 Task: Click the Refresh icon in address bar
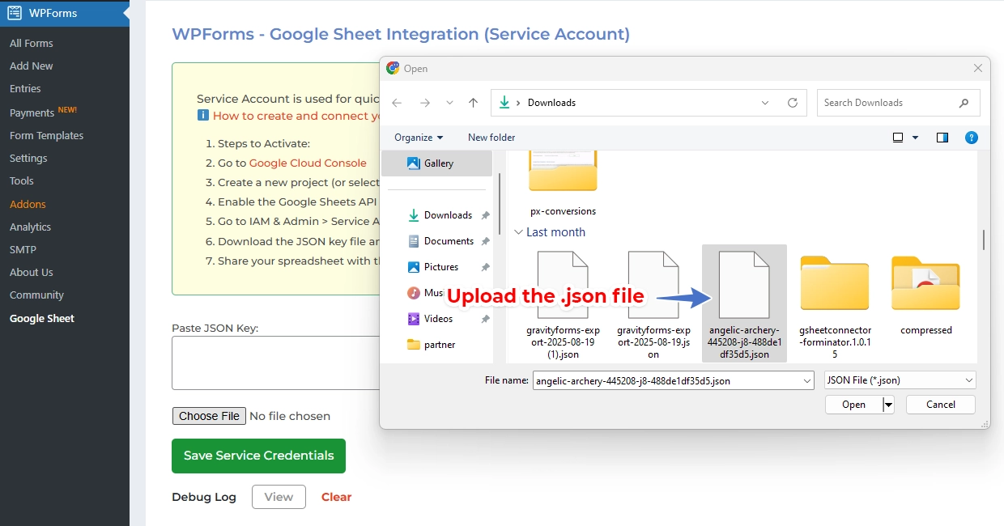[793, 103]
